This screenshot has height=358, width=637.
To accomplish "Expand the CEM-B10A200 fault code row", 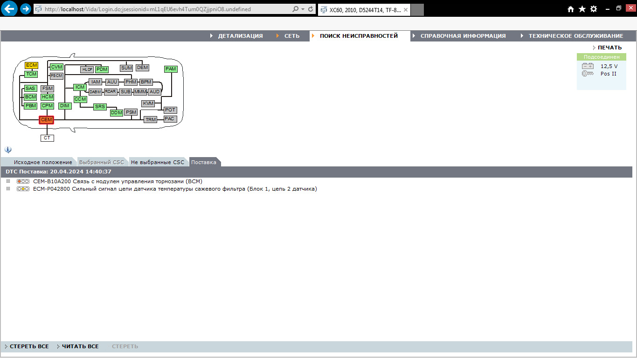I will (x=8, y=181).
